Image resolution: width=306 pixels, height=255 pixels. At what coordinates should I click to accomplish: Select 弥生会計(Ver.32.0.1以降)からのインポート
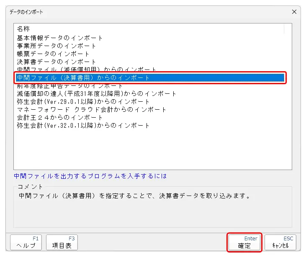tap(83, 125)
